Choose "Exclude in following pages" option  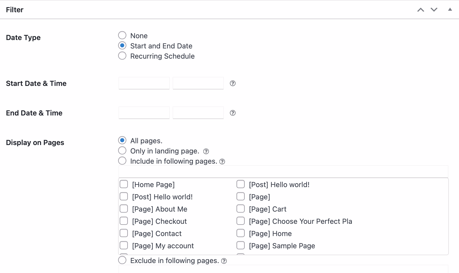(x=122, y=260)
